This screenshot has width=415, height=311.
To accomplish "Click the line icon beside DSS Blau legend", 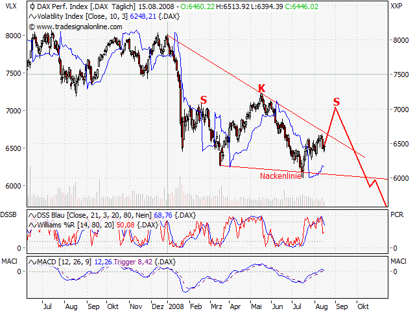I will pos(32,216).
